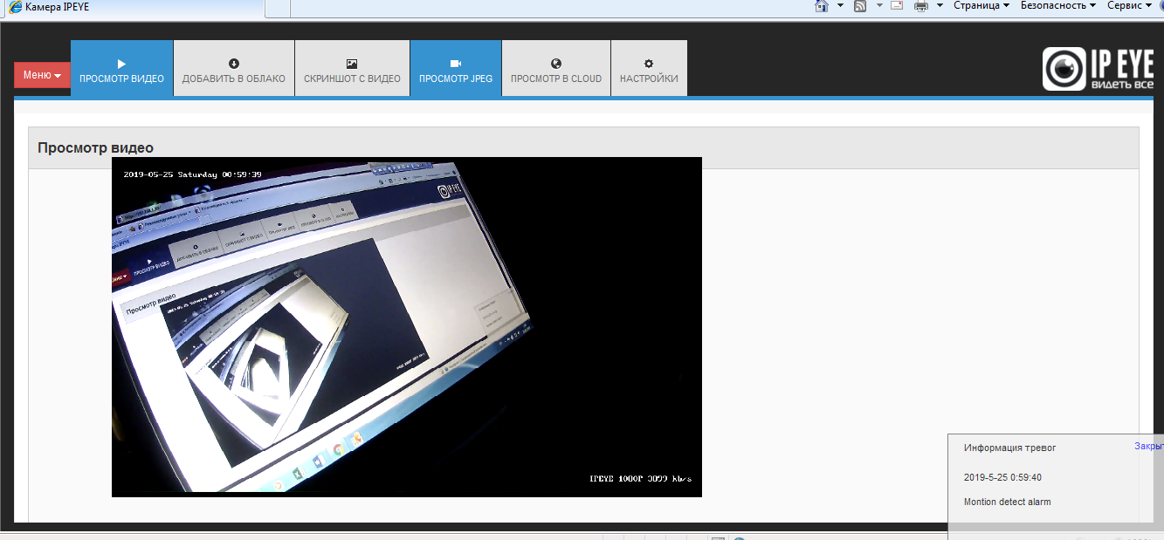Click the RSS feeds icon
The image size is (1164, 540).
pyautogui.click(x=860, y=6)
